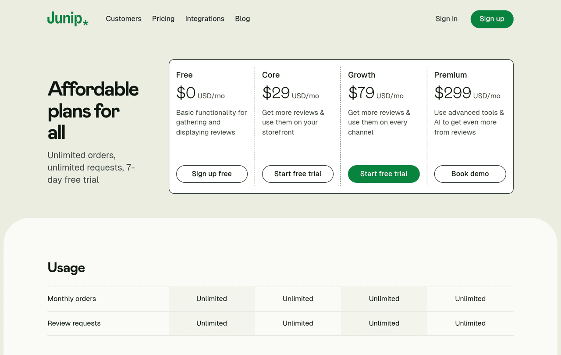The width and height of the screenshot is (561, 355).
Task: Open the Integrations nav link
Action: click(205, 19)
